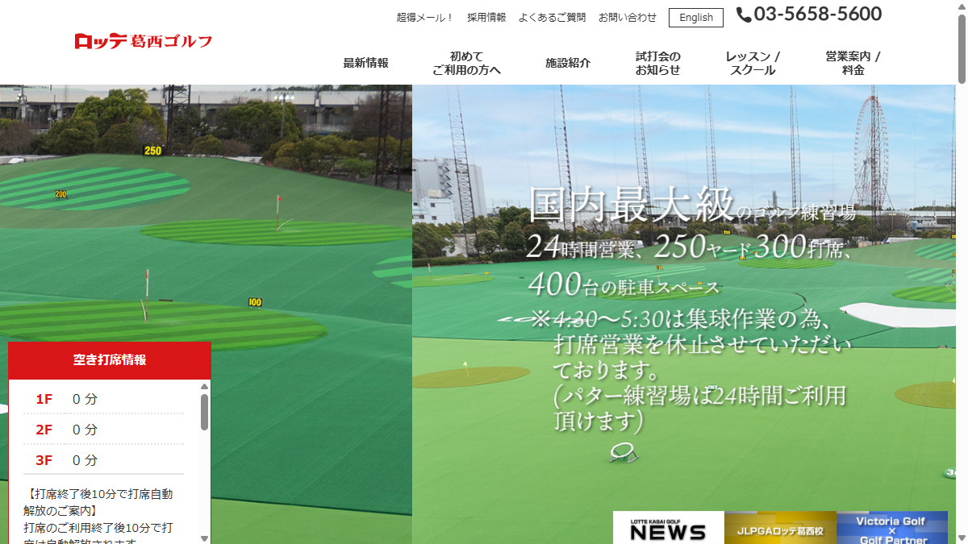This screenshot has width=968, height=544.
Task: Click the 【打席終了後10分で打席自動解放のご案内】 notice
Action: pos(98,502)
